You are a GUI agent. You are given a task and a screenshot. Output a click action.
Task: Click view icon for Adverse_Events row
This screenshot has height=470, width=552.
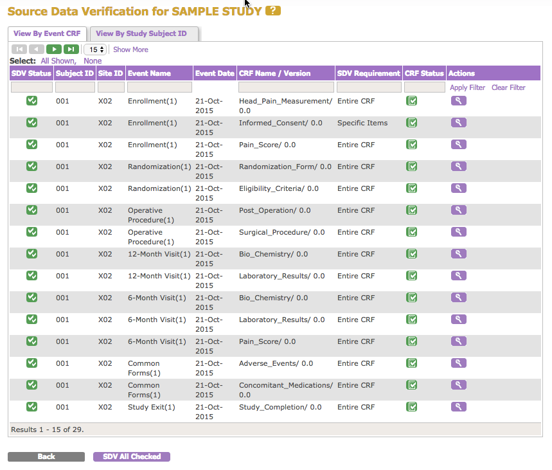[458, 363]
